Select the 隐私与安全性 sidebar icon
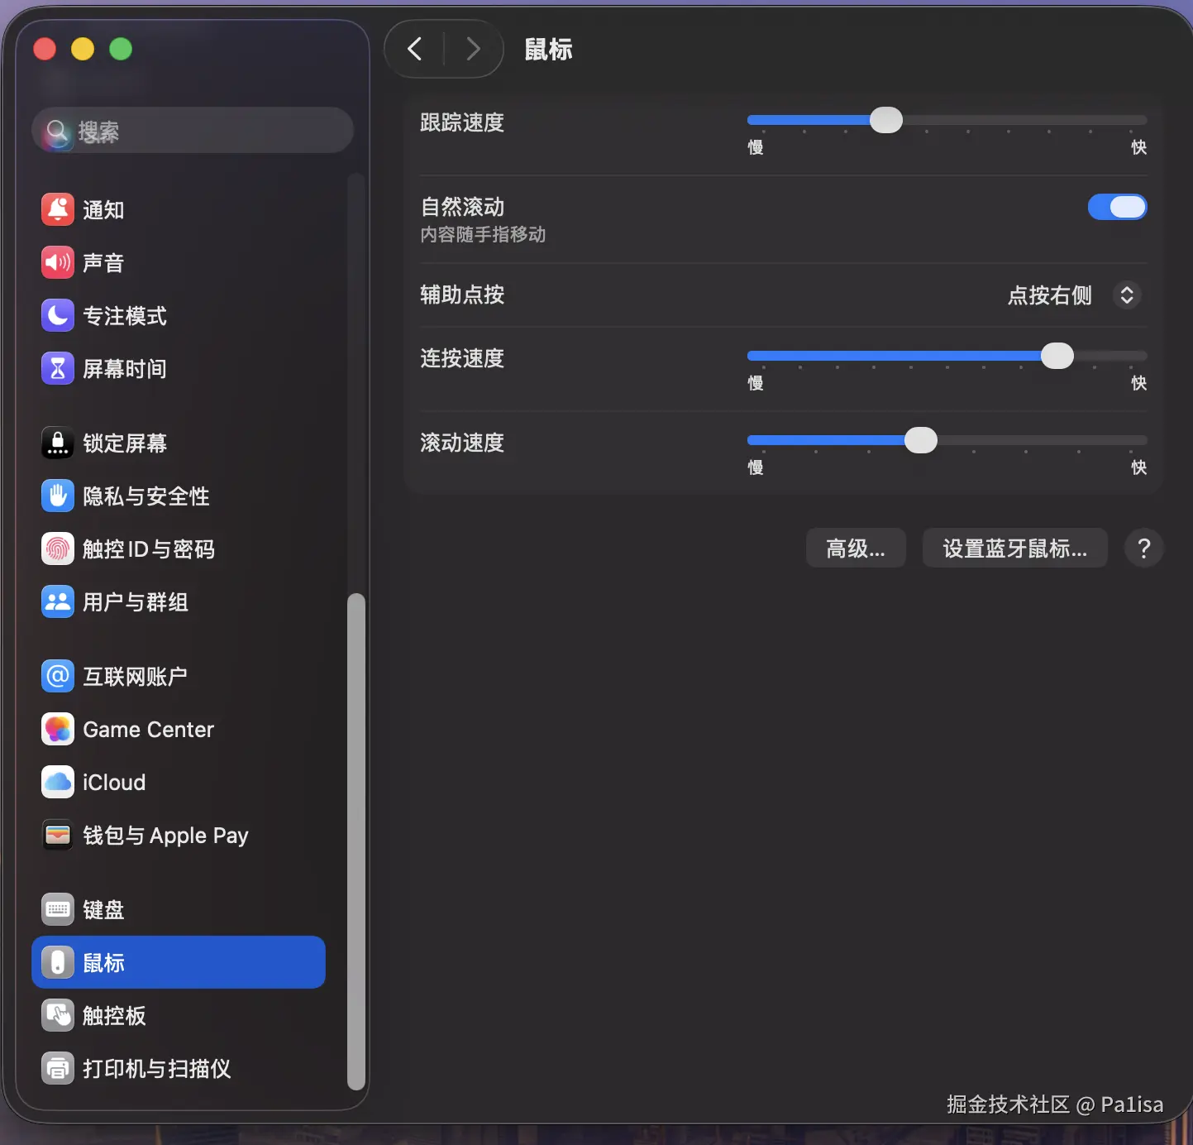Image resolution: width=1193 pixels, height=1145 pixels. coord(57,496)
